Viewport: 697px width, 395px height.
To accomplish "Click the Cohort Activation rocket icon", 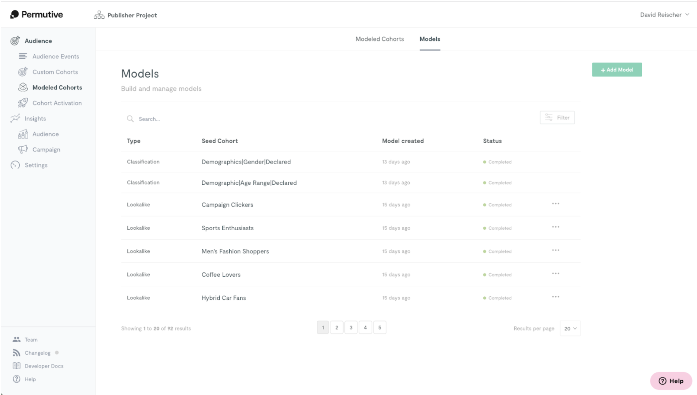I will (x=23, y=103).
